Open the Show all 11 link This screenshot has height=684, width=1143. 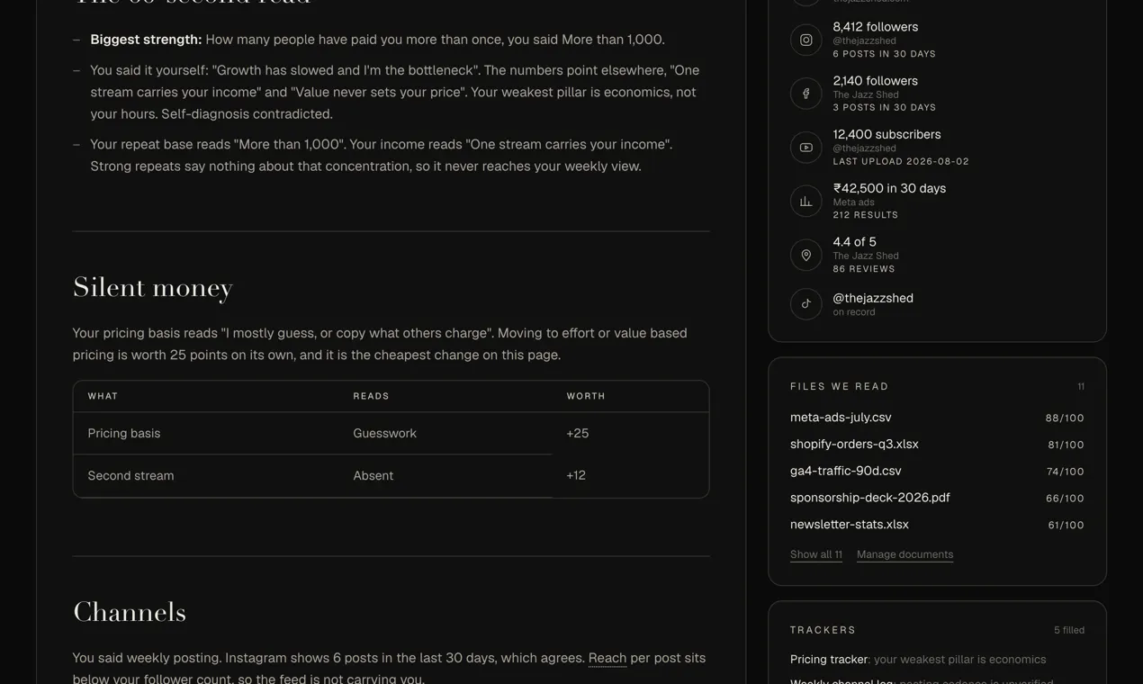[x=816, y=554]
